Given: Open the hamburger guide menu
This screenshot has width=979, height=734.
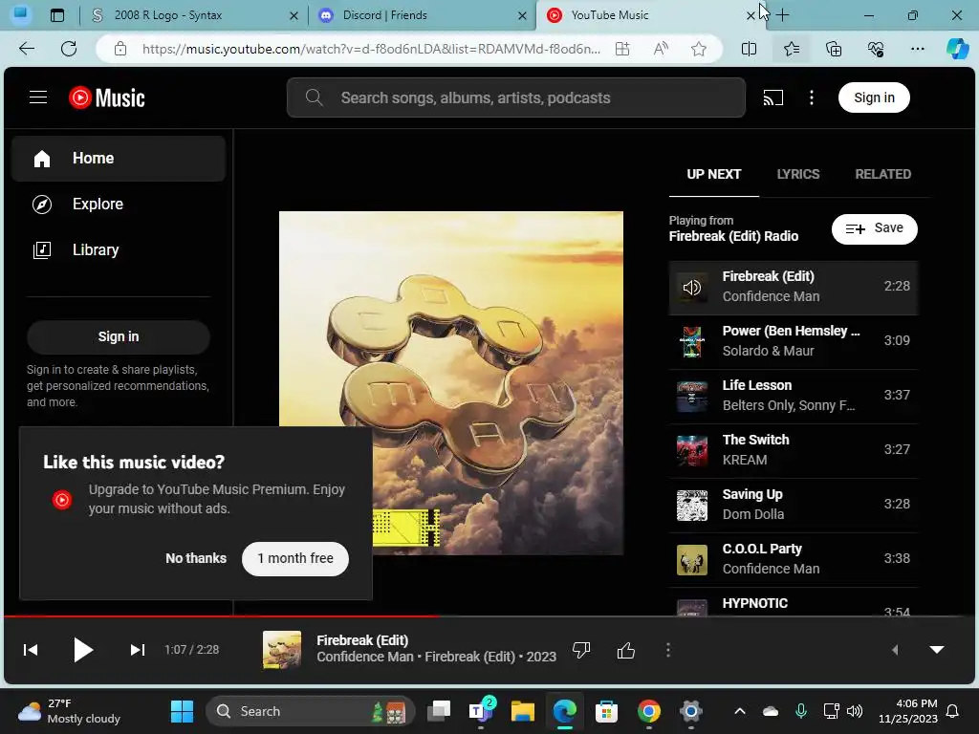Looking at the screenshot, I should (38, 97).
